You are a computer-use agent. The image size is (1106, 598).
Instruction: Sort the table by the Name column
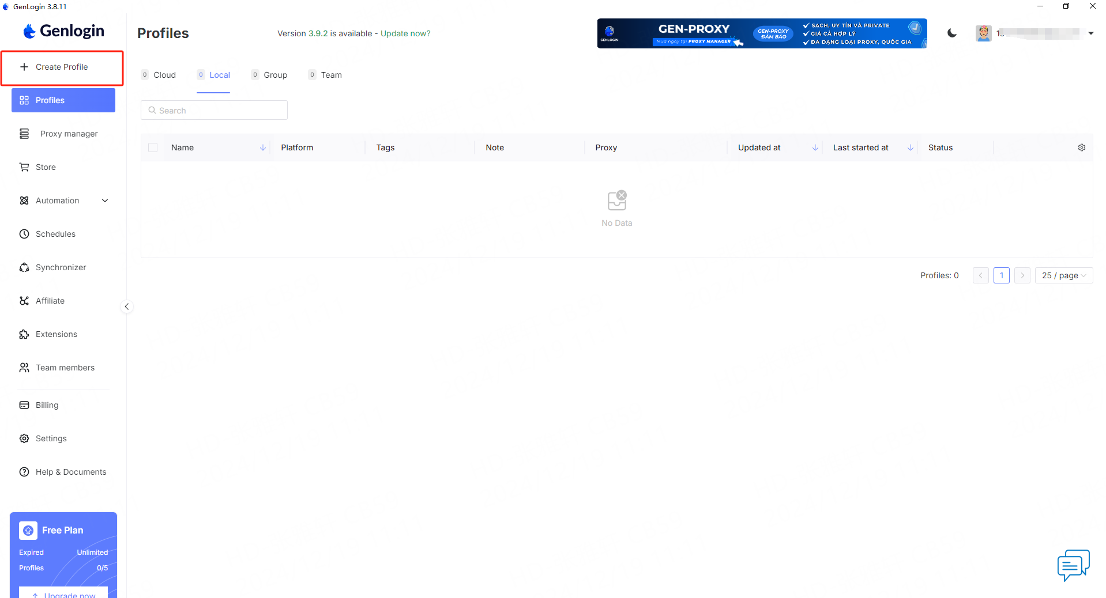[x=262, y=147]
